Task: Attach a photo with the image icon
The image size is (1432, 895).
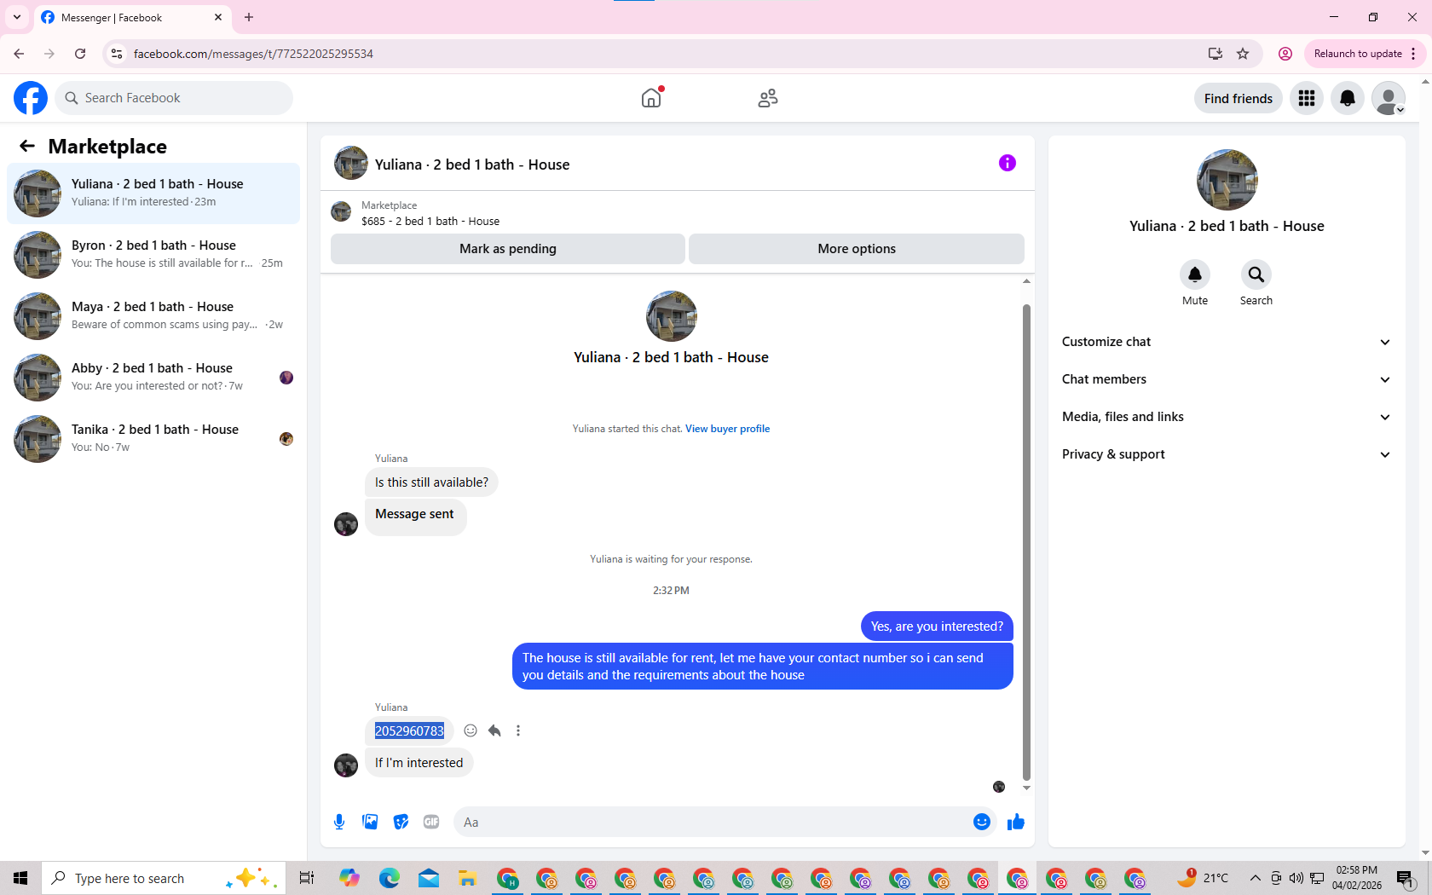Action: tap(370, 822)
